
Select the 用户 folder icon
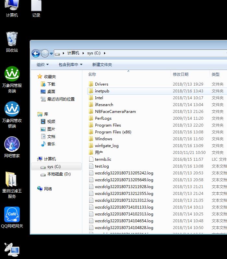tap(91, 153)
